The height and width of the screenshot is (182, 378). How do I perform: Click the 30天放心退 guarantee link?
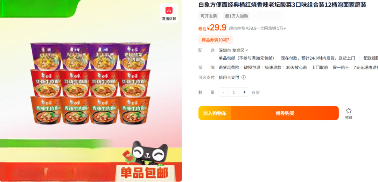tap(296, 68)
